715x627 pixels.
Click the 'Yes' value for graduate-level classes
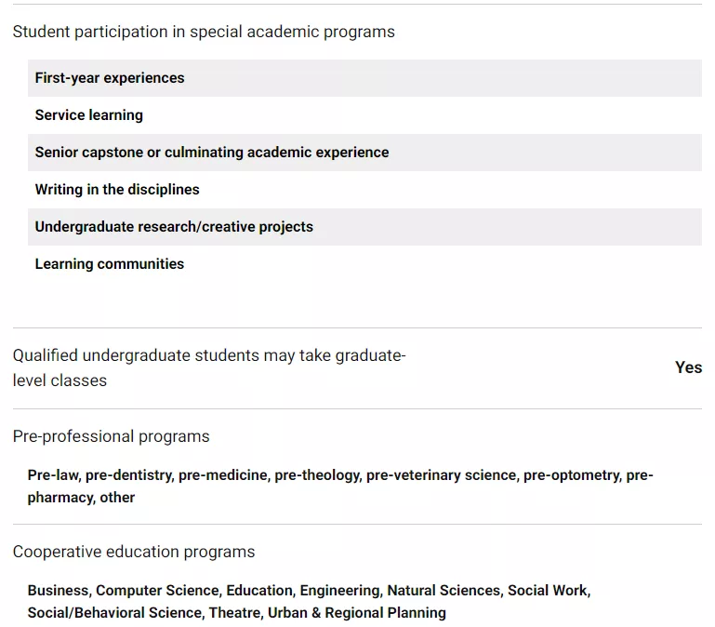click(x=688, y=367)
